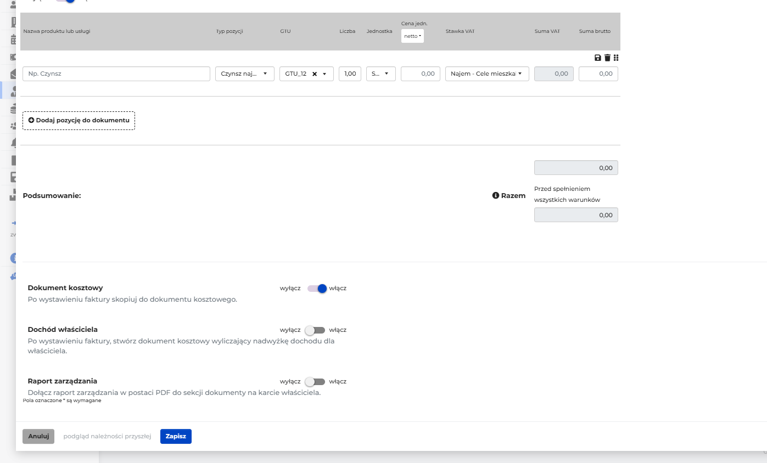767x463 pixels.
Task: Click the Raport zarządzania heading
Action: [63, 381]
